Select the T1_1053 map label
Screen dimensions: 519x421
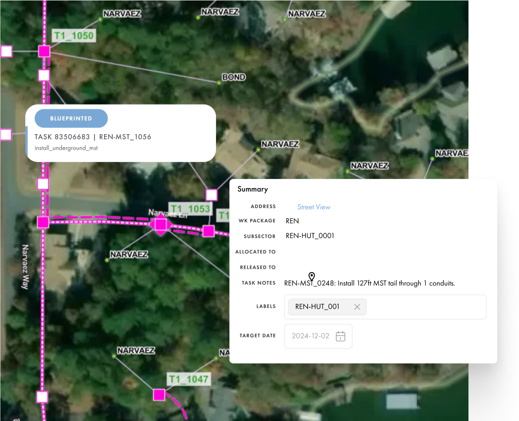pyautogui.click(x=190, y=209)
